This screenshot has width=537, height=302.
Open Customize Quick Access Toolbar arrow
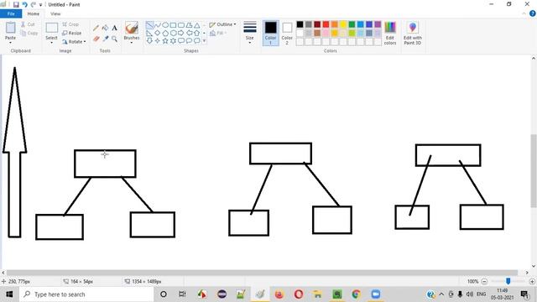[40, 5]
